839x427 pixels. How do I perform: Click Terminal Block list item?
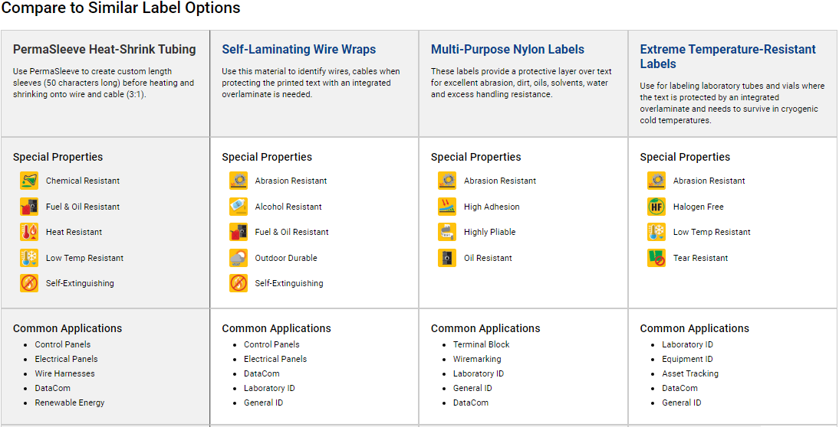481,345
